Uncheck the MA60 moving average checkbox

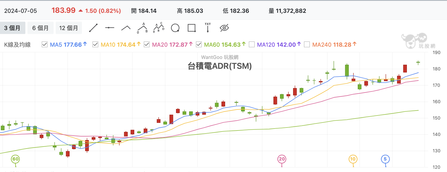(199, 44)
